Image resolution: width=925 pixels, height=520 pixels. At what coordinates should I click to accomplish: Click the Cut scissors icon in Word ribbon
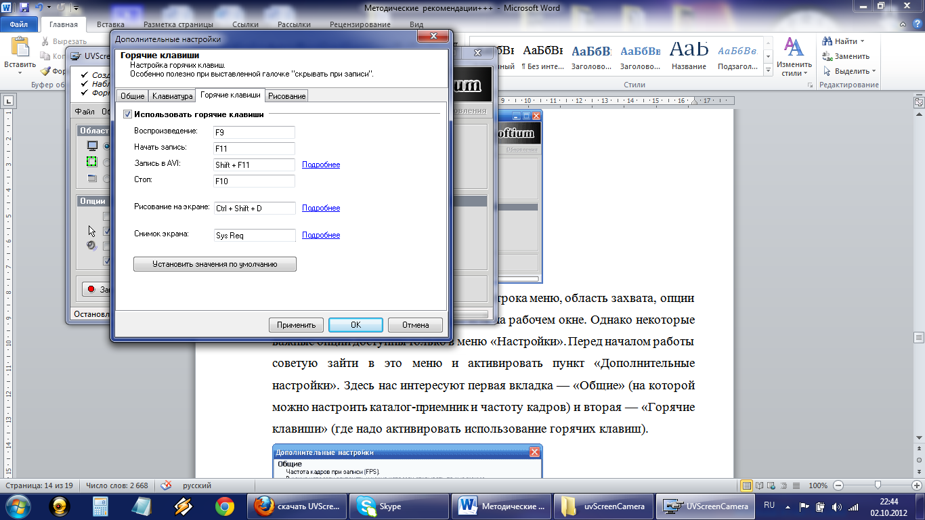45,41
